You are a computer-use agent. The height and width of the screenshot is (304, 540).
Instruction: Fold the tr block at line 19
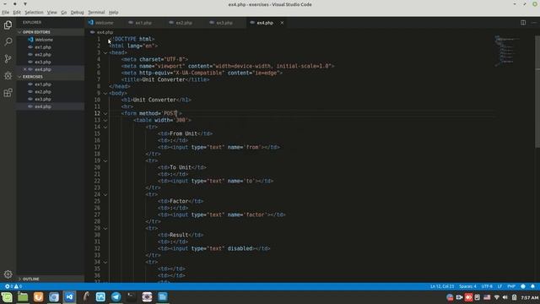click(105, 161)
